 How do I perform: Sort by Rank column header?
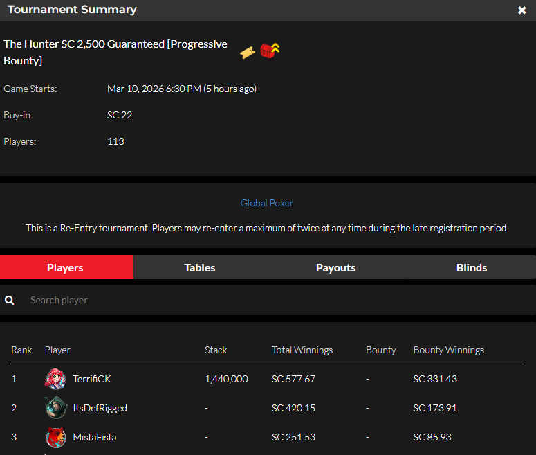click(x=21, y=350)
